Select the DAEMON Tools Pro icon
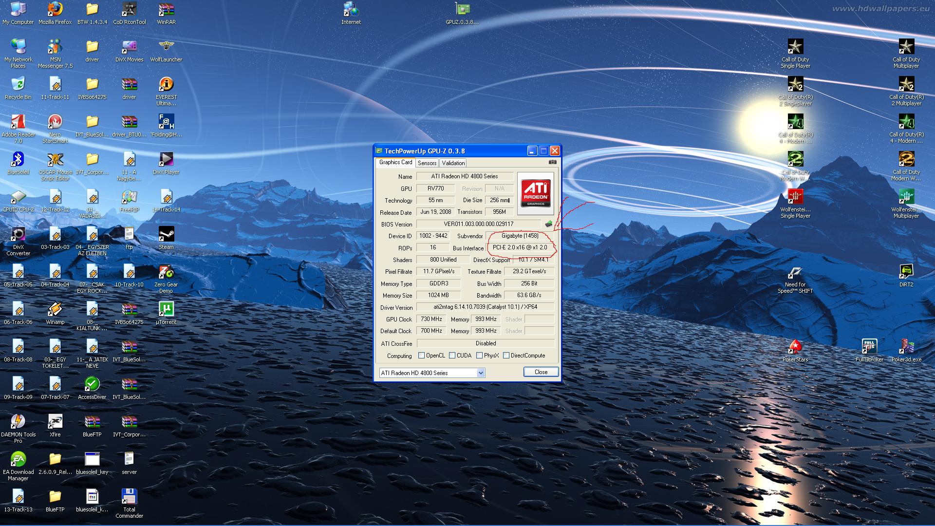The width and height of the screenshot is (935, 526). [18, 429]
